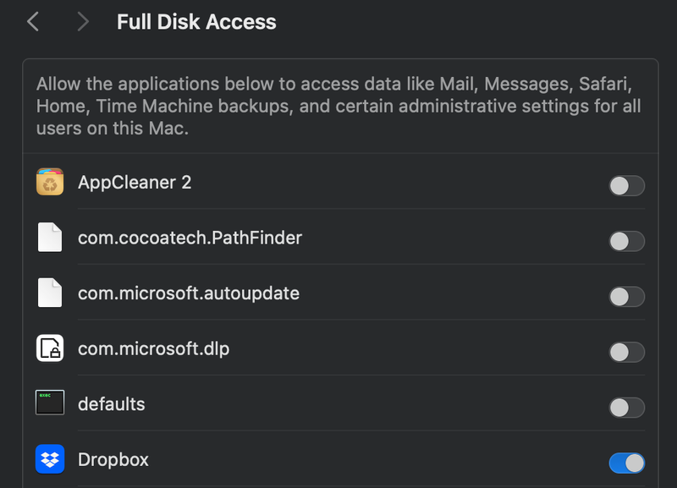Click the com.microsoft.dlp lock document icon
677x488 pixels.
(51, 348)
